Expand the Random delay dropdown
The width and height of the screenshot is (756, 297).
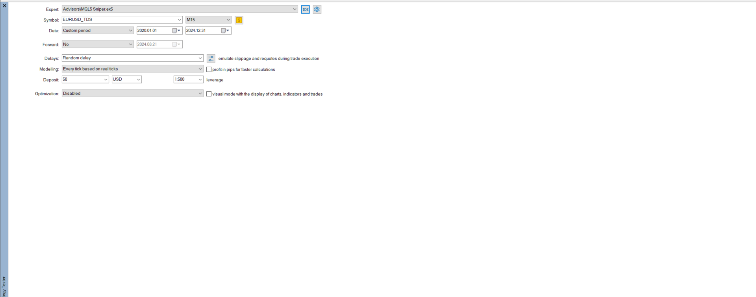pyautogui.click(x=200, y=58)
